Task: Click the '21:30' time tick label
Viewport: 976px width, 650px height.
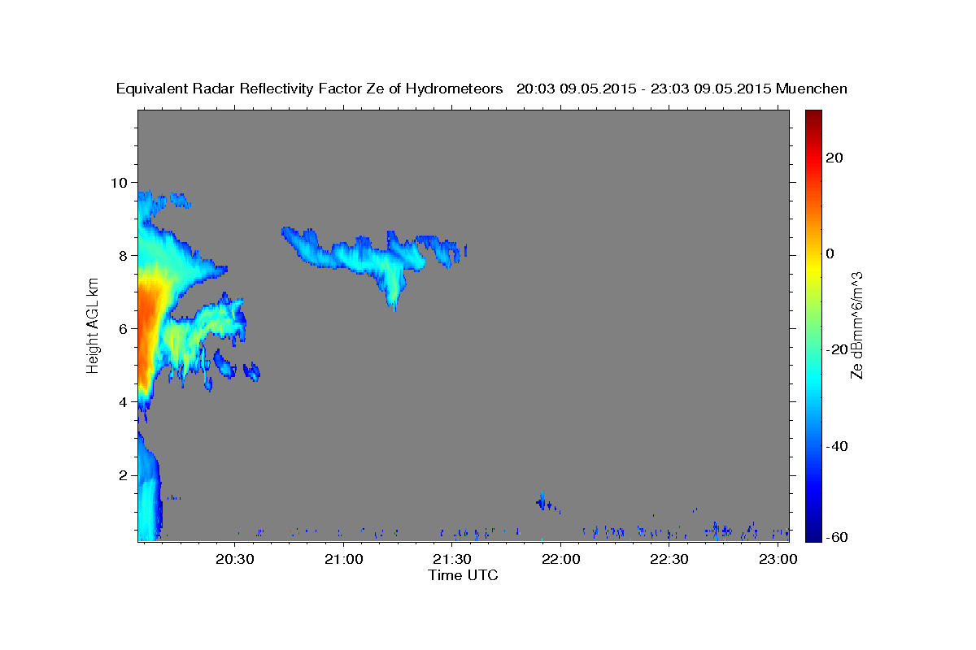Action: (x=451, y=560)
